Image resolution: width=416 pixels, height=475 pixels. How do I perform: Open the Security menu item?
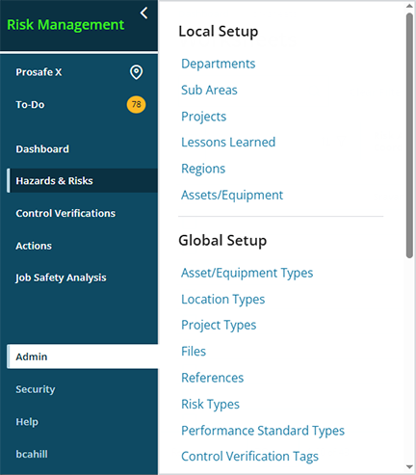point(36,389)
